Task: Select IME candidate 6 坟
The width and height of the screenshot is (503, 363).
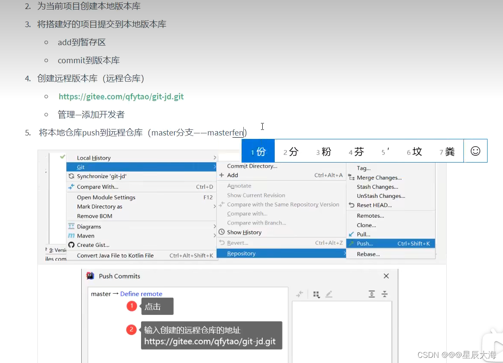Action: (414, 151)
